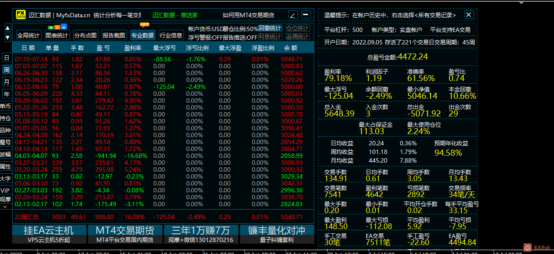Image resolution: width=554 pixels, height=254 pixels.
Task: Select 魔号 magic number sidebar item
Action: [x=6, y=142]
